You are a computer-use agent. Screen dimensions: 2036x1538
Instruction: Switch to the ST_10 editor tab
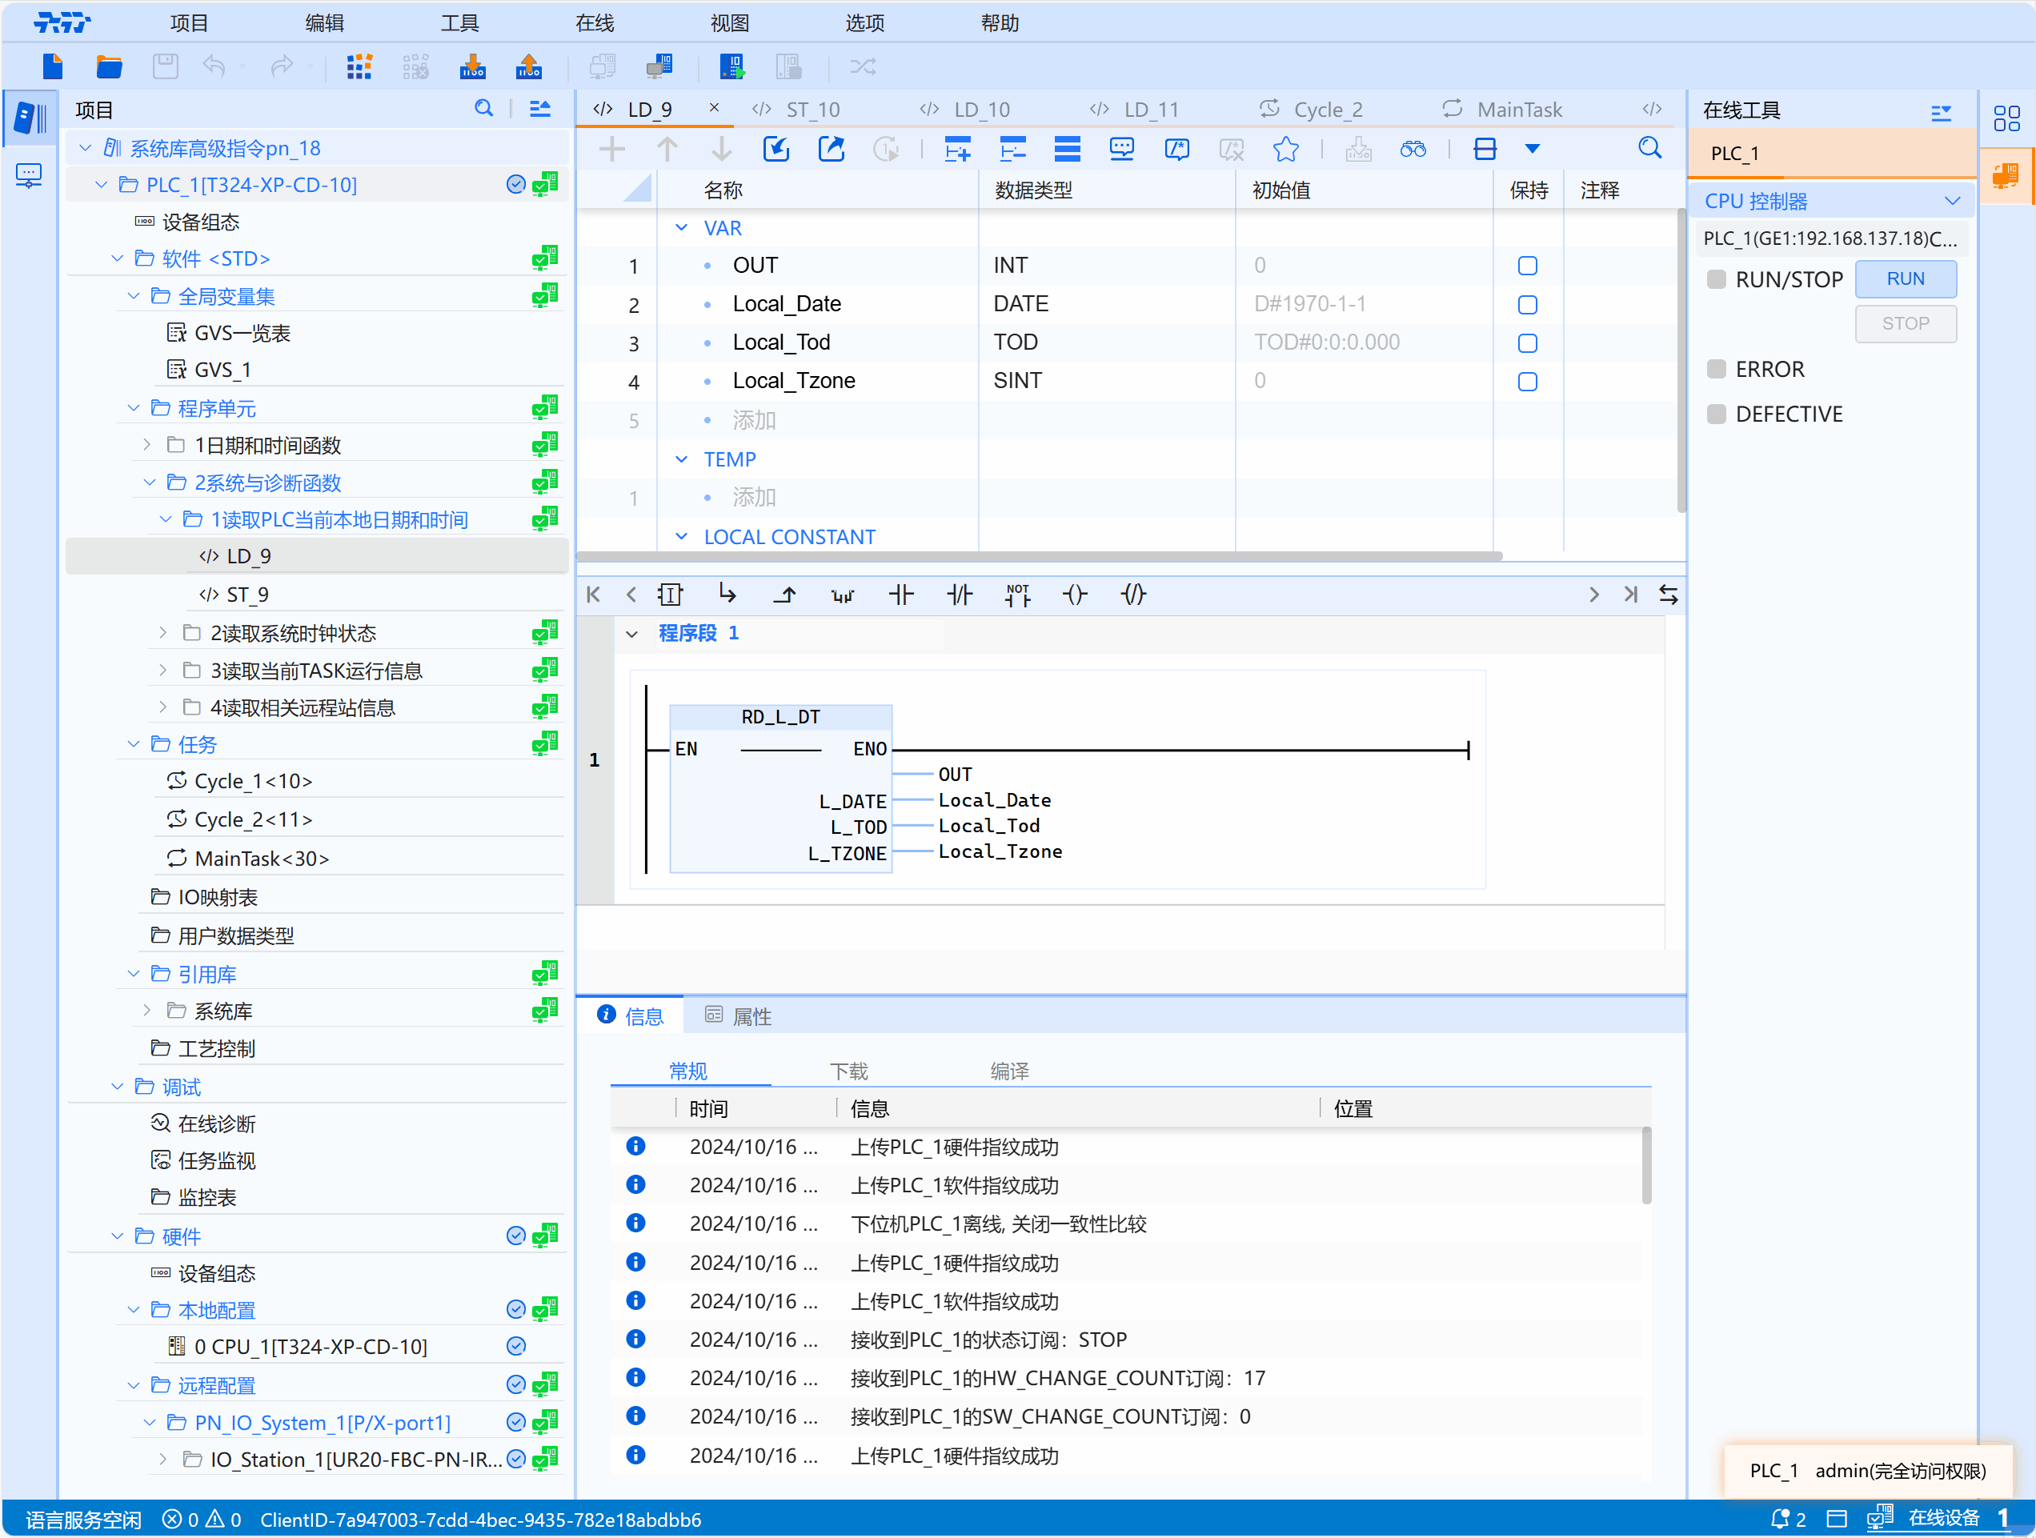click(812, 110)
